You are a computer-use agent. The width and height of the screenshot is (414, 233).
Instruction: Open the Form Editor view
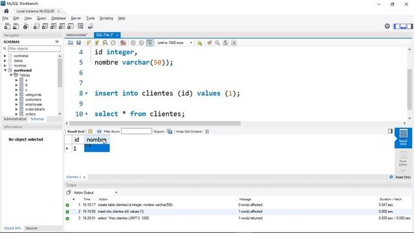403,159
